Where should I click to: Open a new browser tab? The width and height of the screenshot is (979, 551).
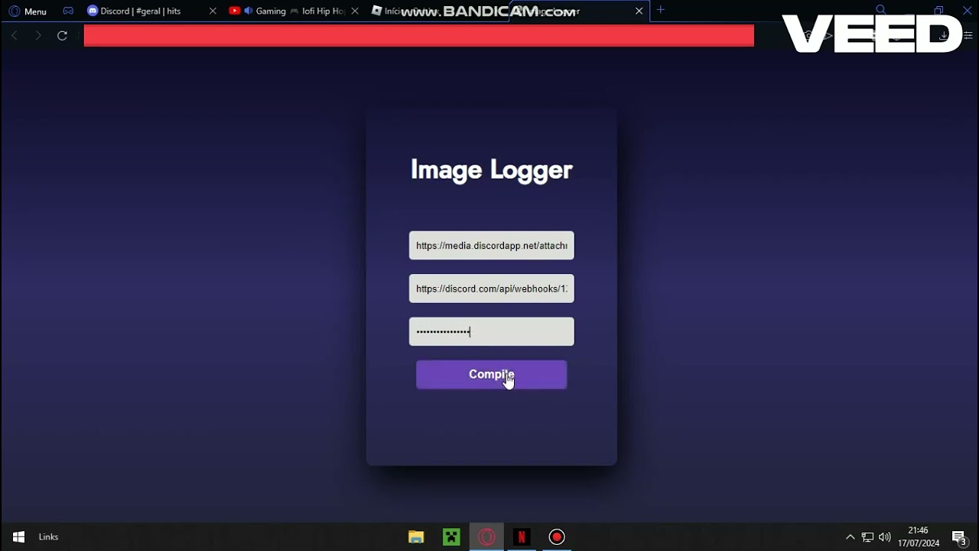(661, 10)
